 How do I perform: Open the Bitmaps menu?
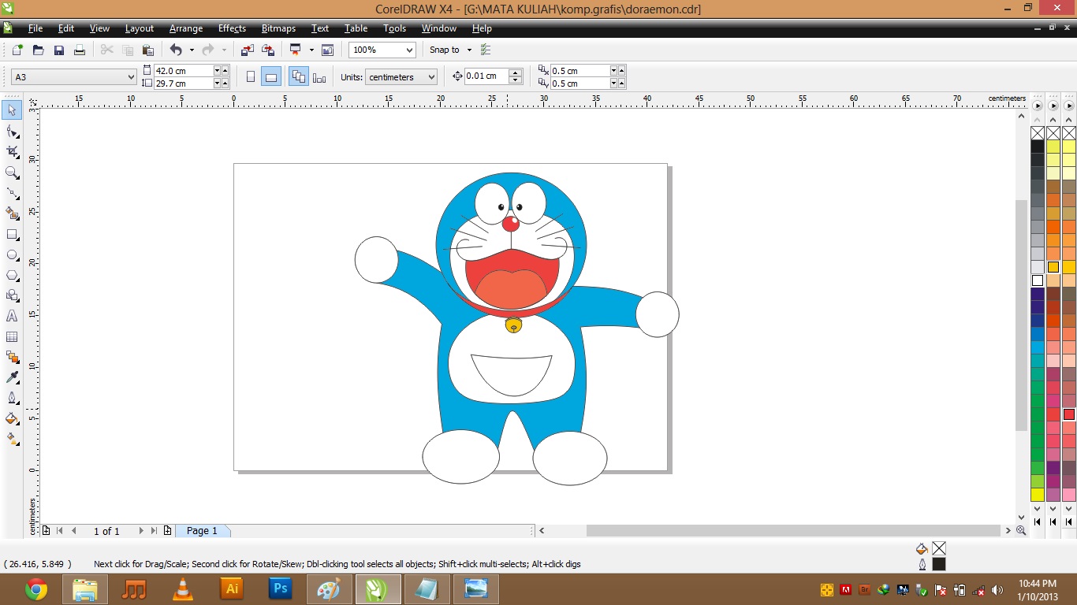[x=278, y=28]
